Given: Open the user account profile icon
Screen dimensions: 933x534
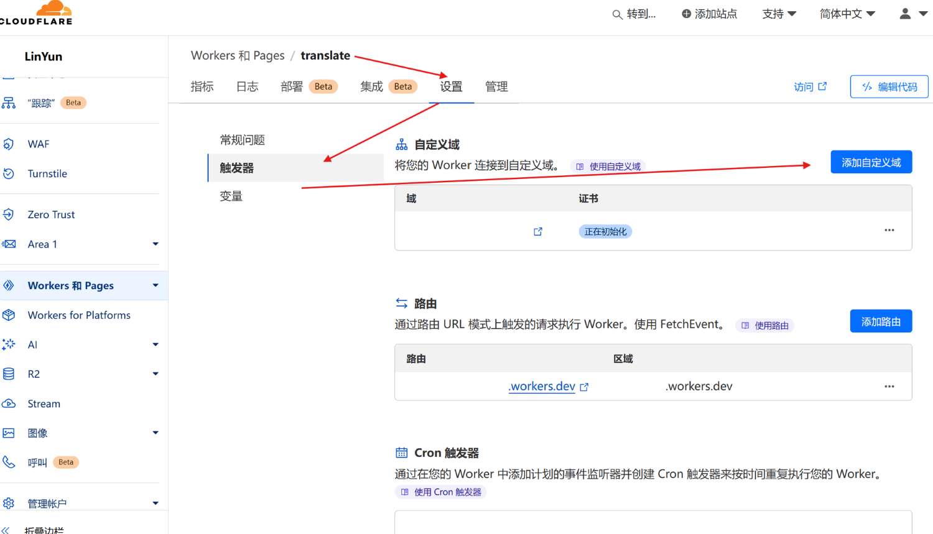Looking at the screenshot, I should (x=905, y=14).
